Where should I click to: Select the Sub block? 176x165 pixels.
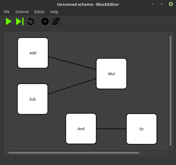point(33,99)
